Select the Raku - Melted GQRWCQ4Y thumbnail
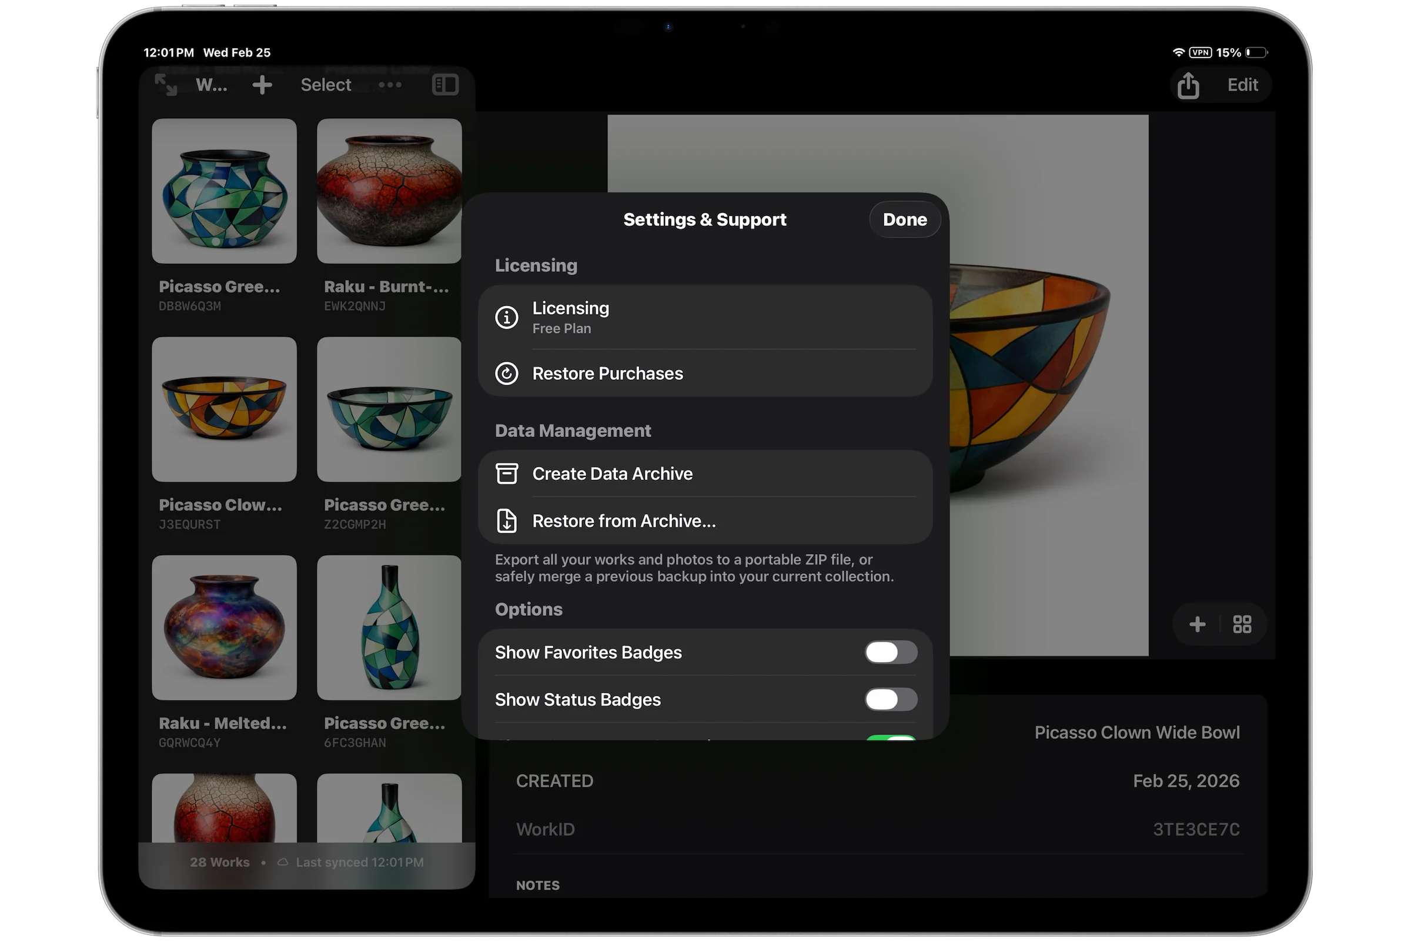Screen dimensions: 1411x941 coord(225,628)
